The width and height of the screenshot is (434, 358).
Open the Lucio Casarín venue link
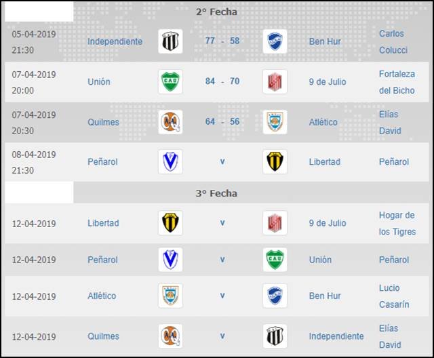[x=394, y=296]
